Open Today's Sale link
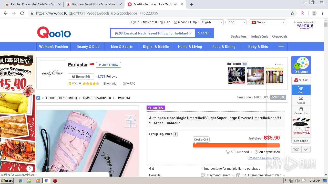Image resolution: width=328 pixels, height=184 pixels. click(259, 36)
